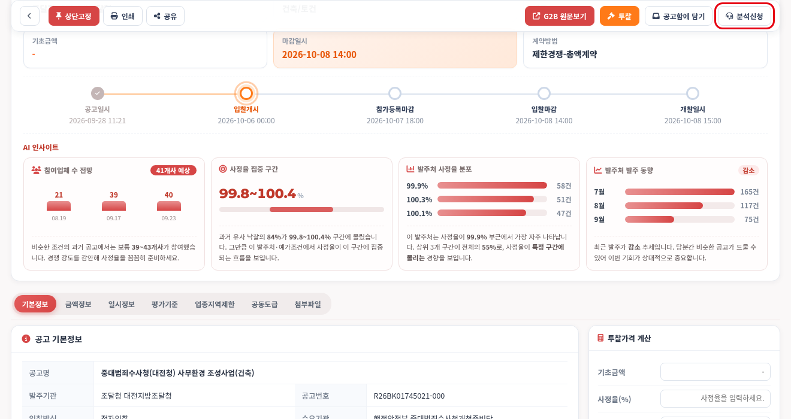Click the info icon beside 공고 기본정보

point(26,339)
